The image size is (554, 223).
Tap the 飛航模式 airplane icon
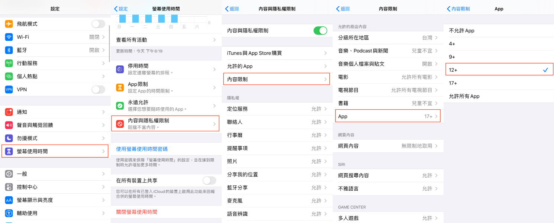click(x=9, y=24)
